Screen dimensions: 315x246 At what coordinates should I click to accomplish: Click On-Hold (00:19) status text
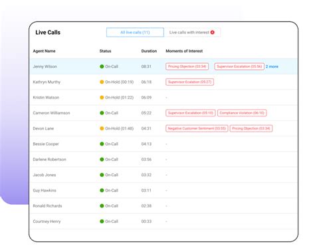click(x=120, y=82)
